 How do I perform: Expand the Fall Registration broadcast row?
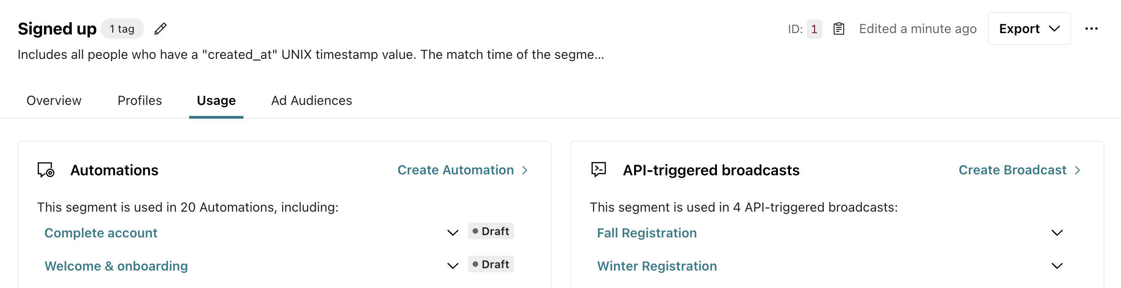(x=1057, y=233)
